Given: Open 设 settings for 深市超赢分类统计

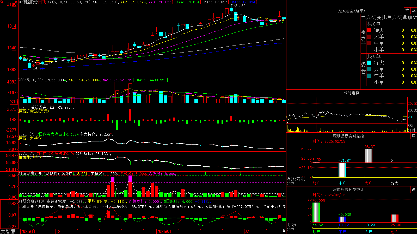Looking at the screenshot, I should pos(414,190).
